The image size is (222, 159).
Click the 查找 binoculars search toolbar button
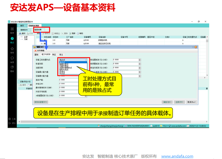point(22,34)
